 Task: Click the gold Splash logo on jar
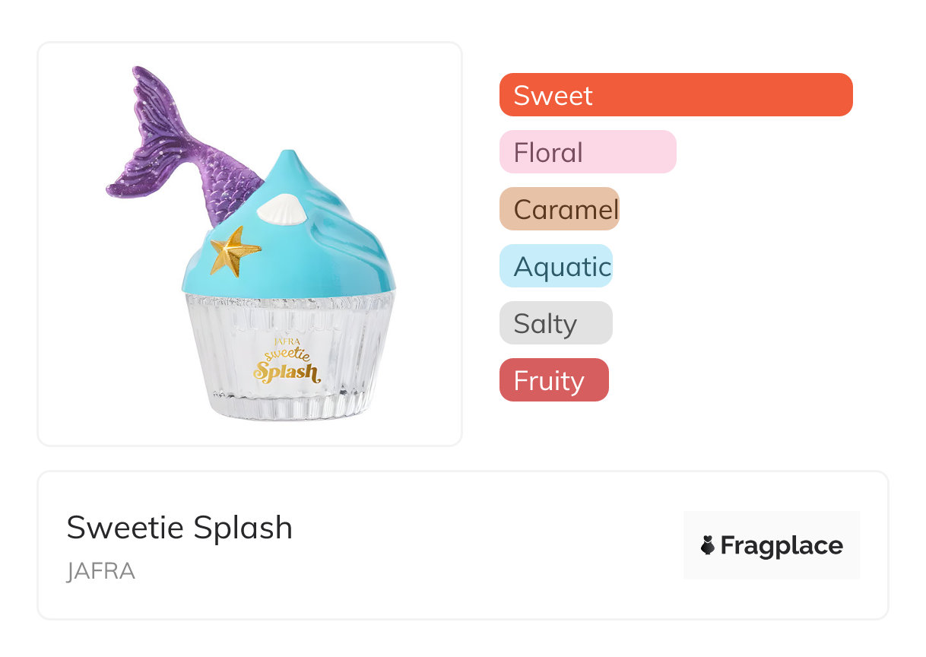286,372
